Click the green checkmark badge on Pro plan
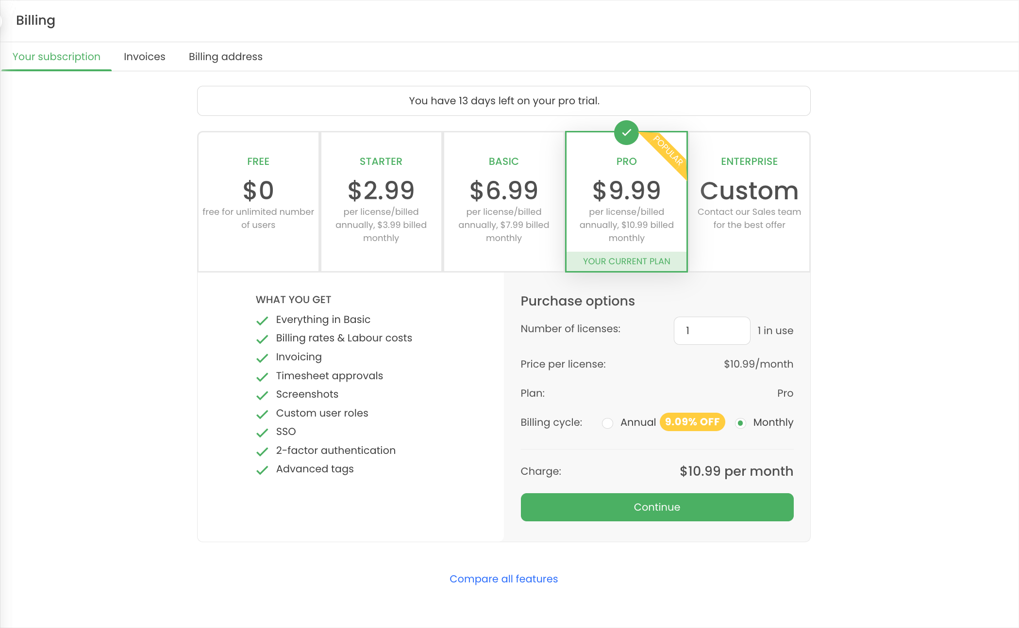The height and width of the screenshot is (628, 1019). (x=626, y=132)
